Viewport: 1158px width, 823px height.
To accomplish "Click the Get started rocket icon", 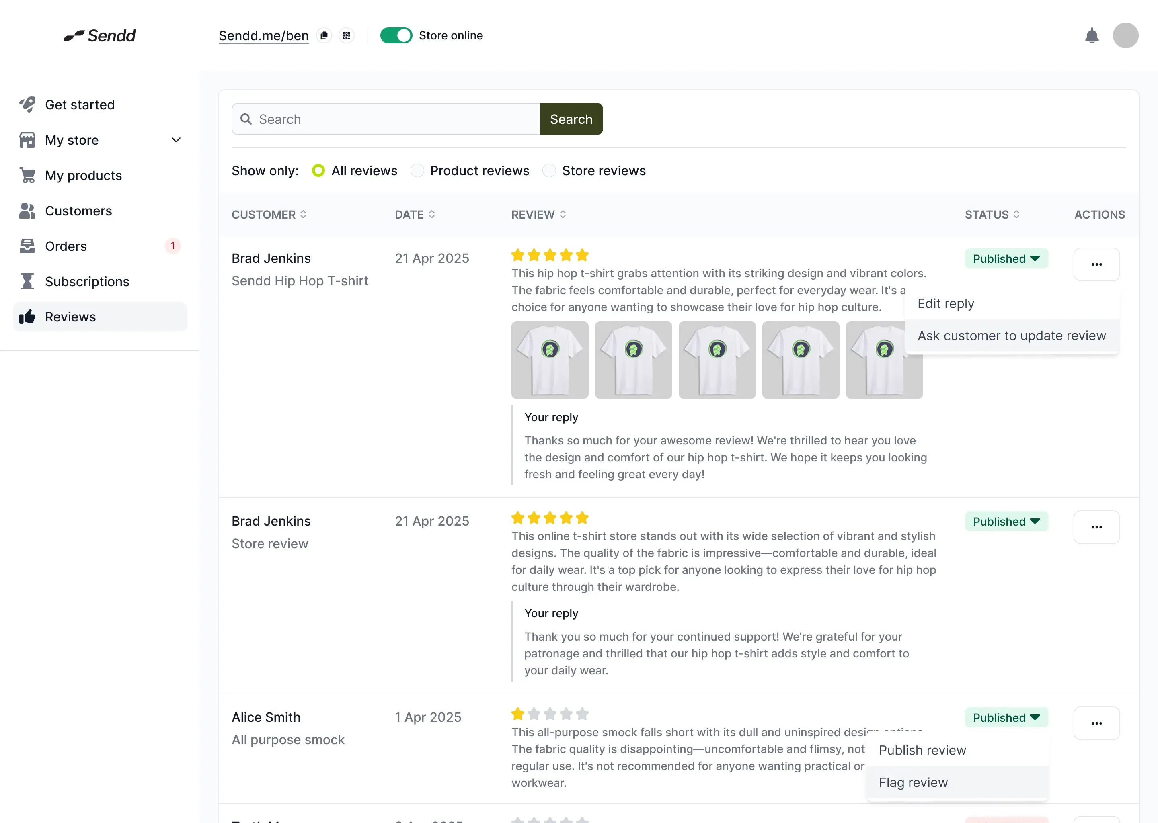I will coord(27,104).
